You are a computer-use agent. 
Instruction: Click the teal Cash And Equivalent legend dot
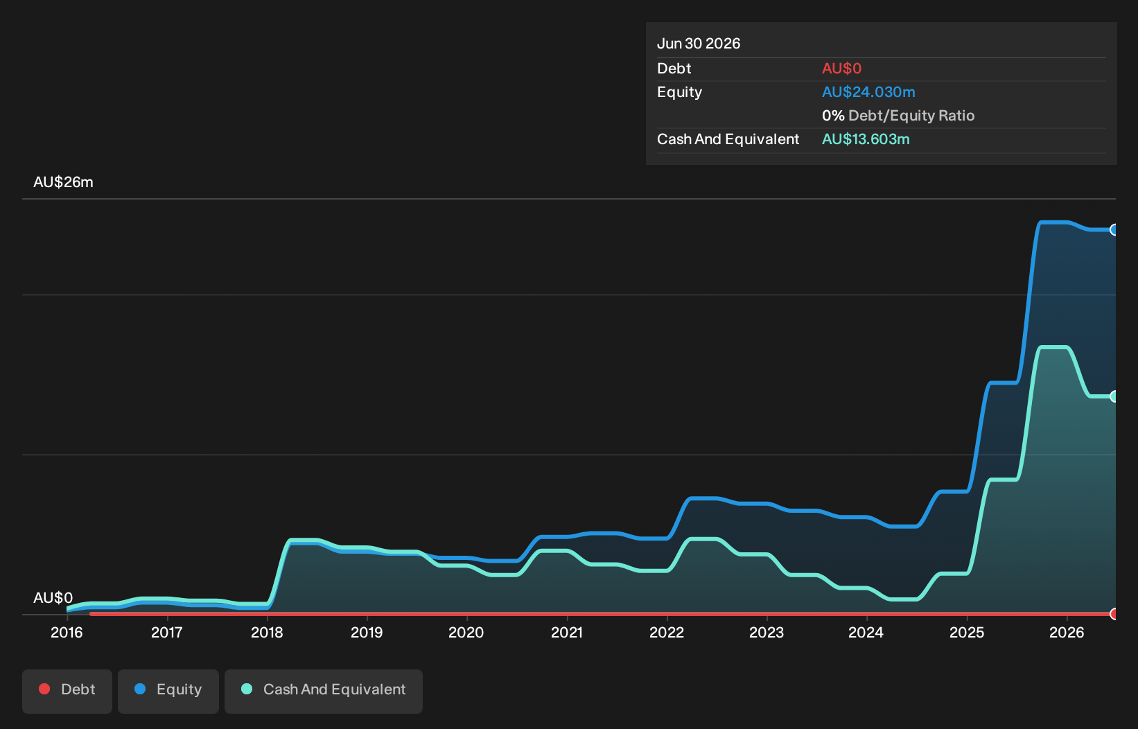[x=247, y=689]
